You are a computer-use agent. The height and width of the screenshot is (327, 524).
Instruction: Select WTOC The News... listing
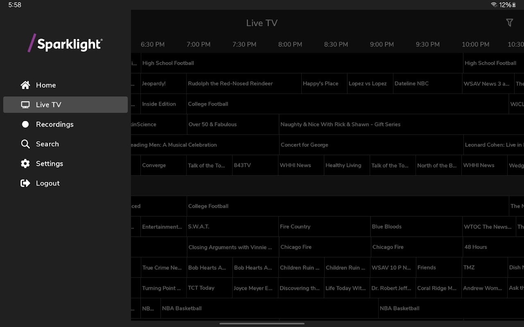489,226
